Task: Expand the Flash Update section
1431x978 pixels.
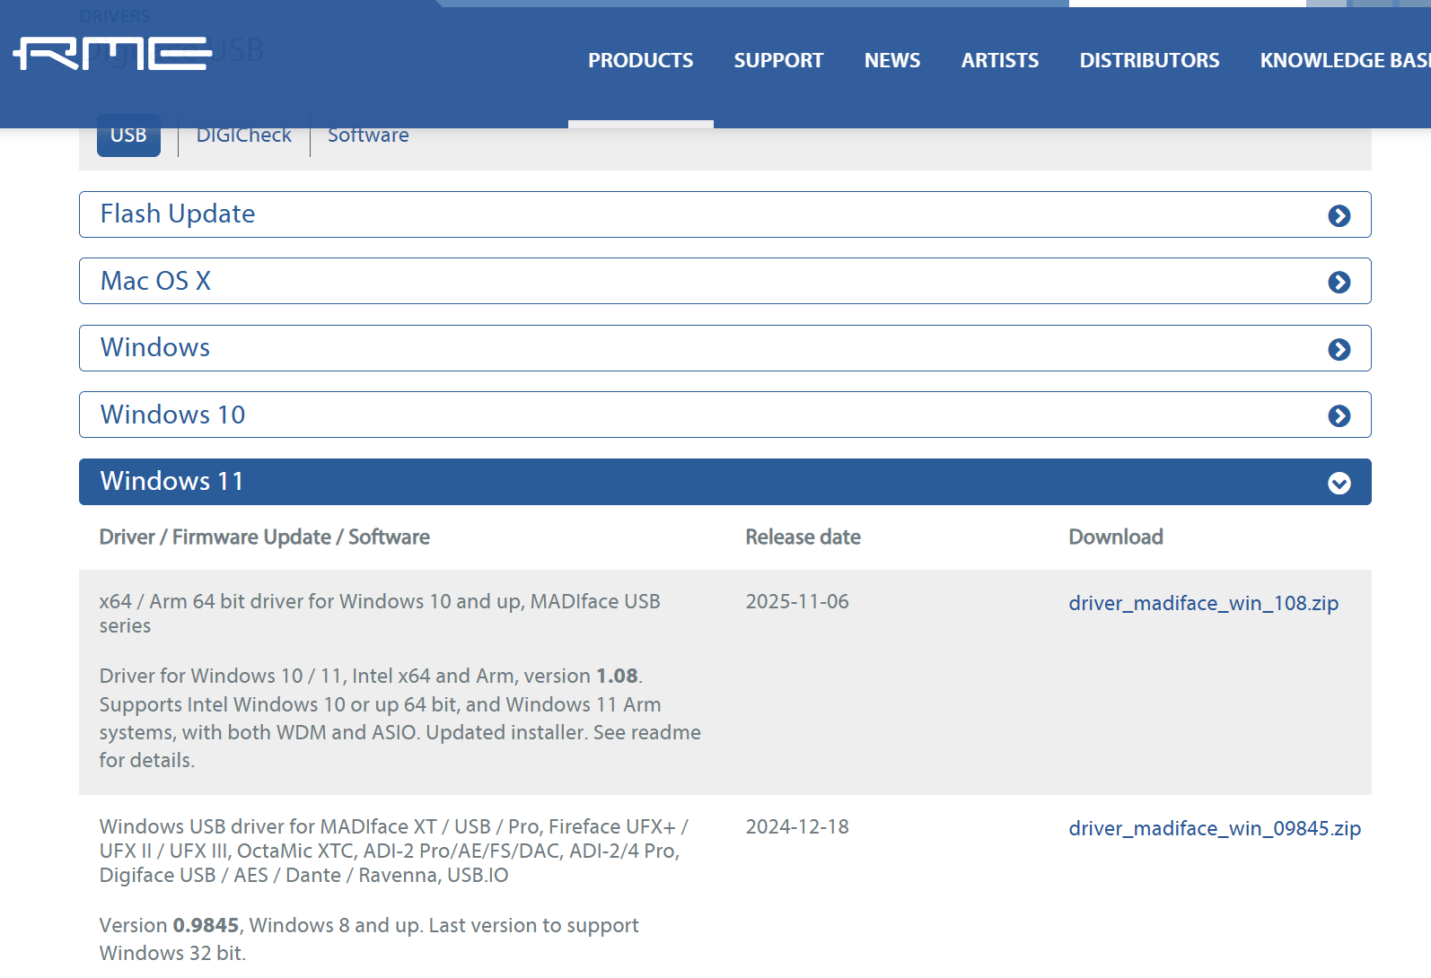Action: pos(178,214)
